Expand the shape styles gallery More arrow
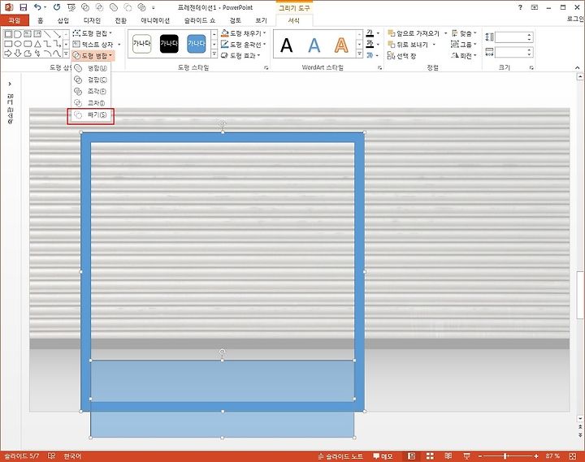 (214, 54)
